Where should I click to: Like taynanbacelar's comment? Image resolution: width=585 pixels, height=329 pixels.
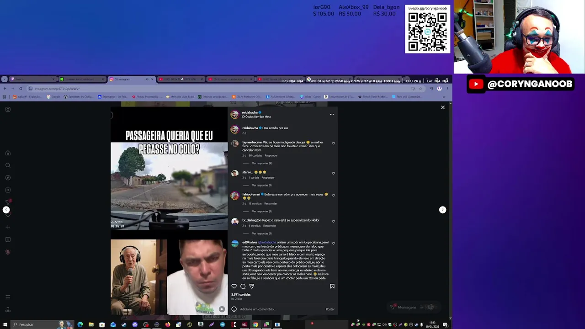pyautogui.click(x=333, y=143)
